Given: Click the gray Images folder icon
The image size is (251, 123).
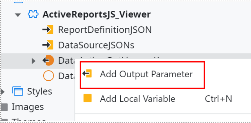Looking at the screenshot, I should tap(4, 107).
